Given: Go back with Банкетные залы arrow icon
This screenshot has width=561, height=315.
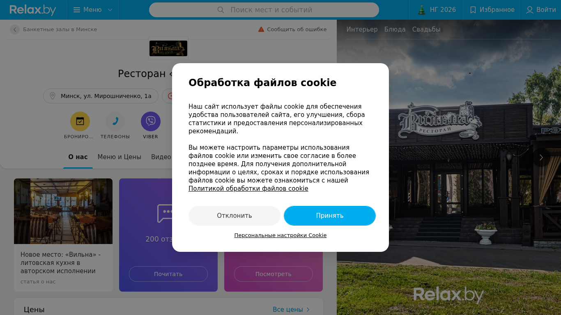Looking at the screenshot, I should pos(15,30).
